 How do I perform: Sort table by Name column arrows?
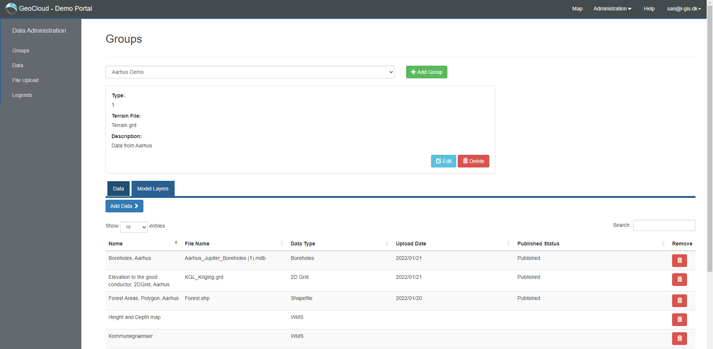tap(176, 244)
